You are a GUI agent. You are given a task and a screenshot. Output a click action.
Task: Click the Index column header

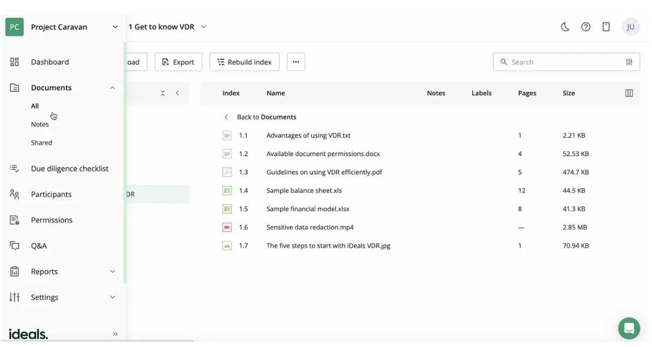point(231,93)
